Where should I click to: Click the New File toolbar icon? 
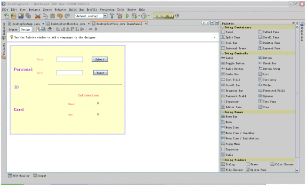coord(7,16)
